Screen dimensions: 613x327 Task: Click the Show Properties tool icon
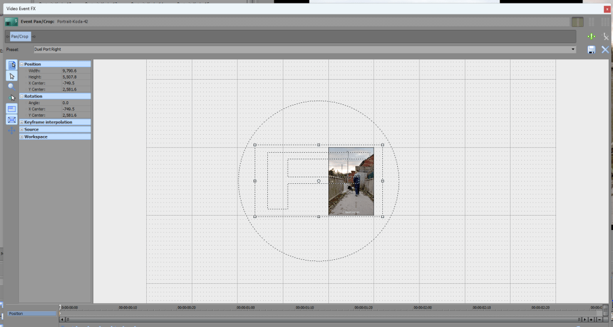(11, 65)
